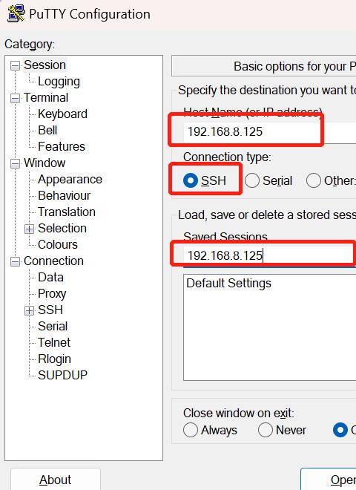Click the About button
The width and height of the screenshot is (356, 490).
click(x=56, y=480)
